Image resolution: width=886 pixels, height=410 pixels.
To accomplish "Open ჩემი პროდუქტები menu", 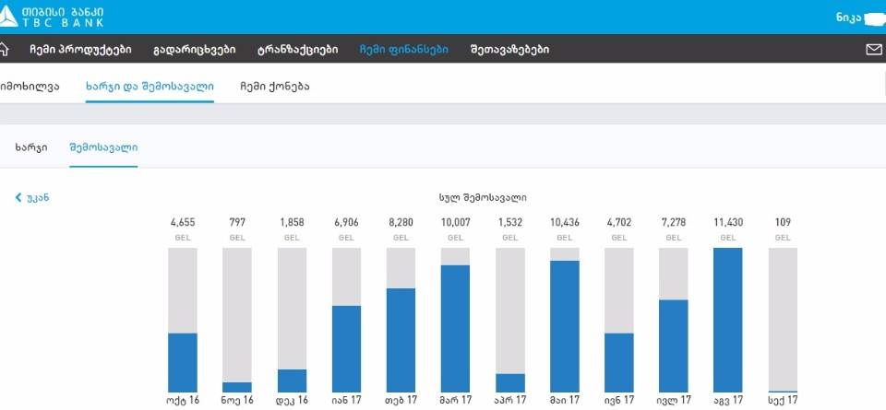I will [x=81, y=50].
